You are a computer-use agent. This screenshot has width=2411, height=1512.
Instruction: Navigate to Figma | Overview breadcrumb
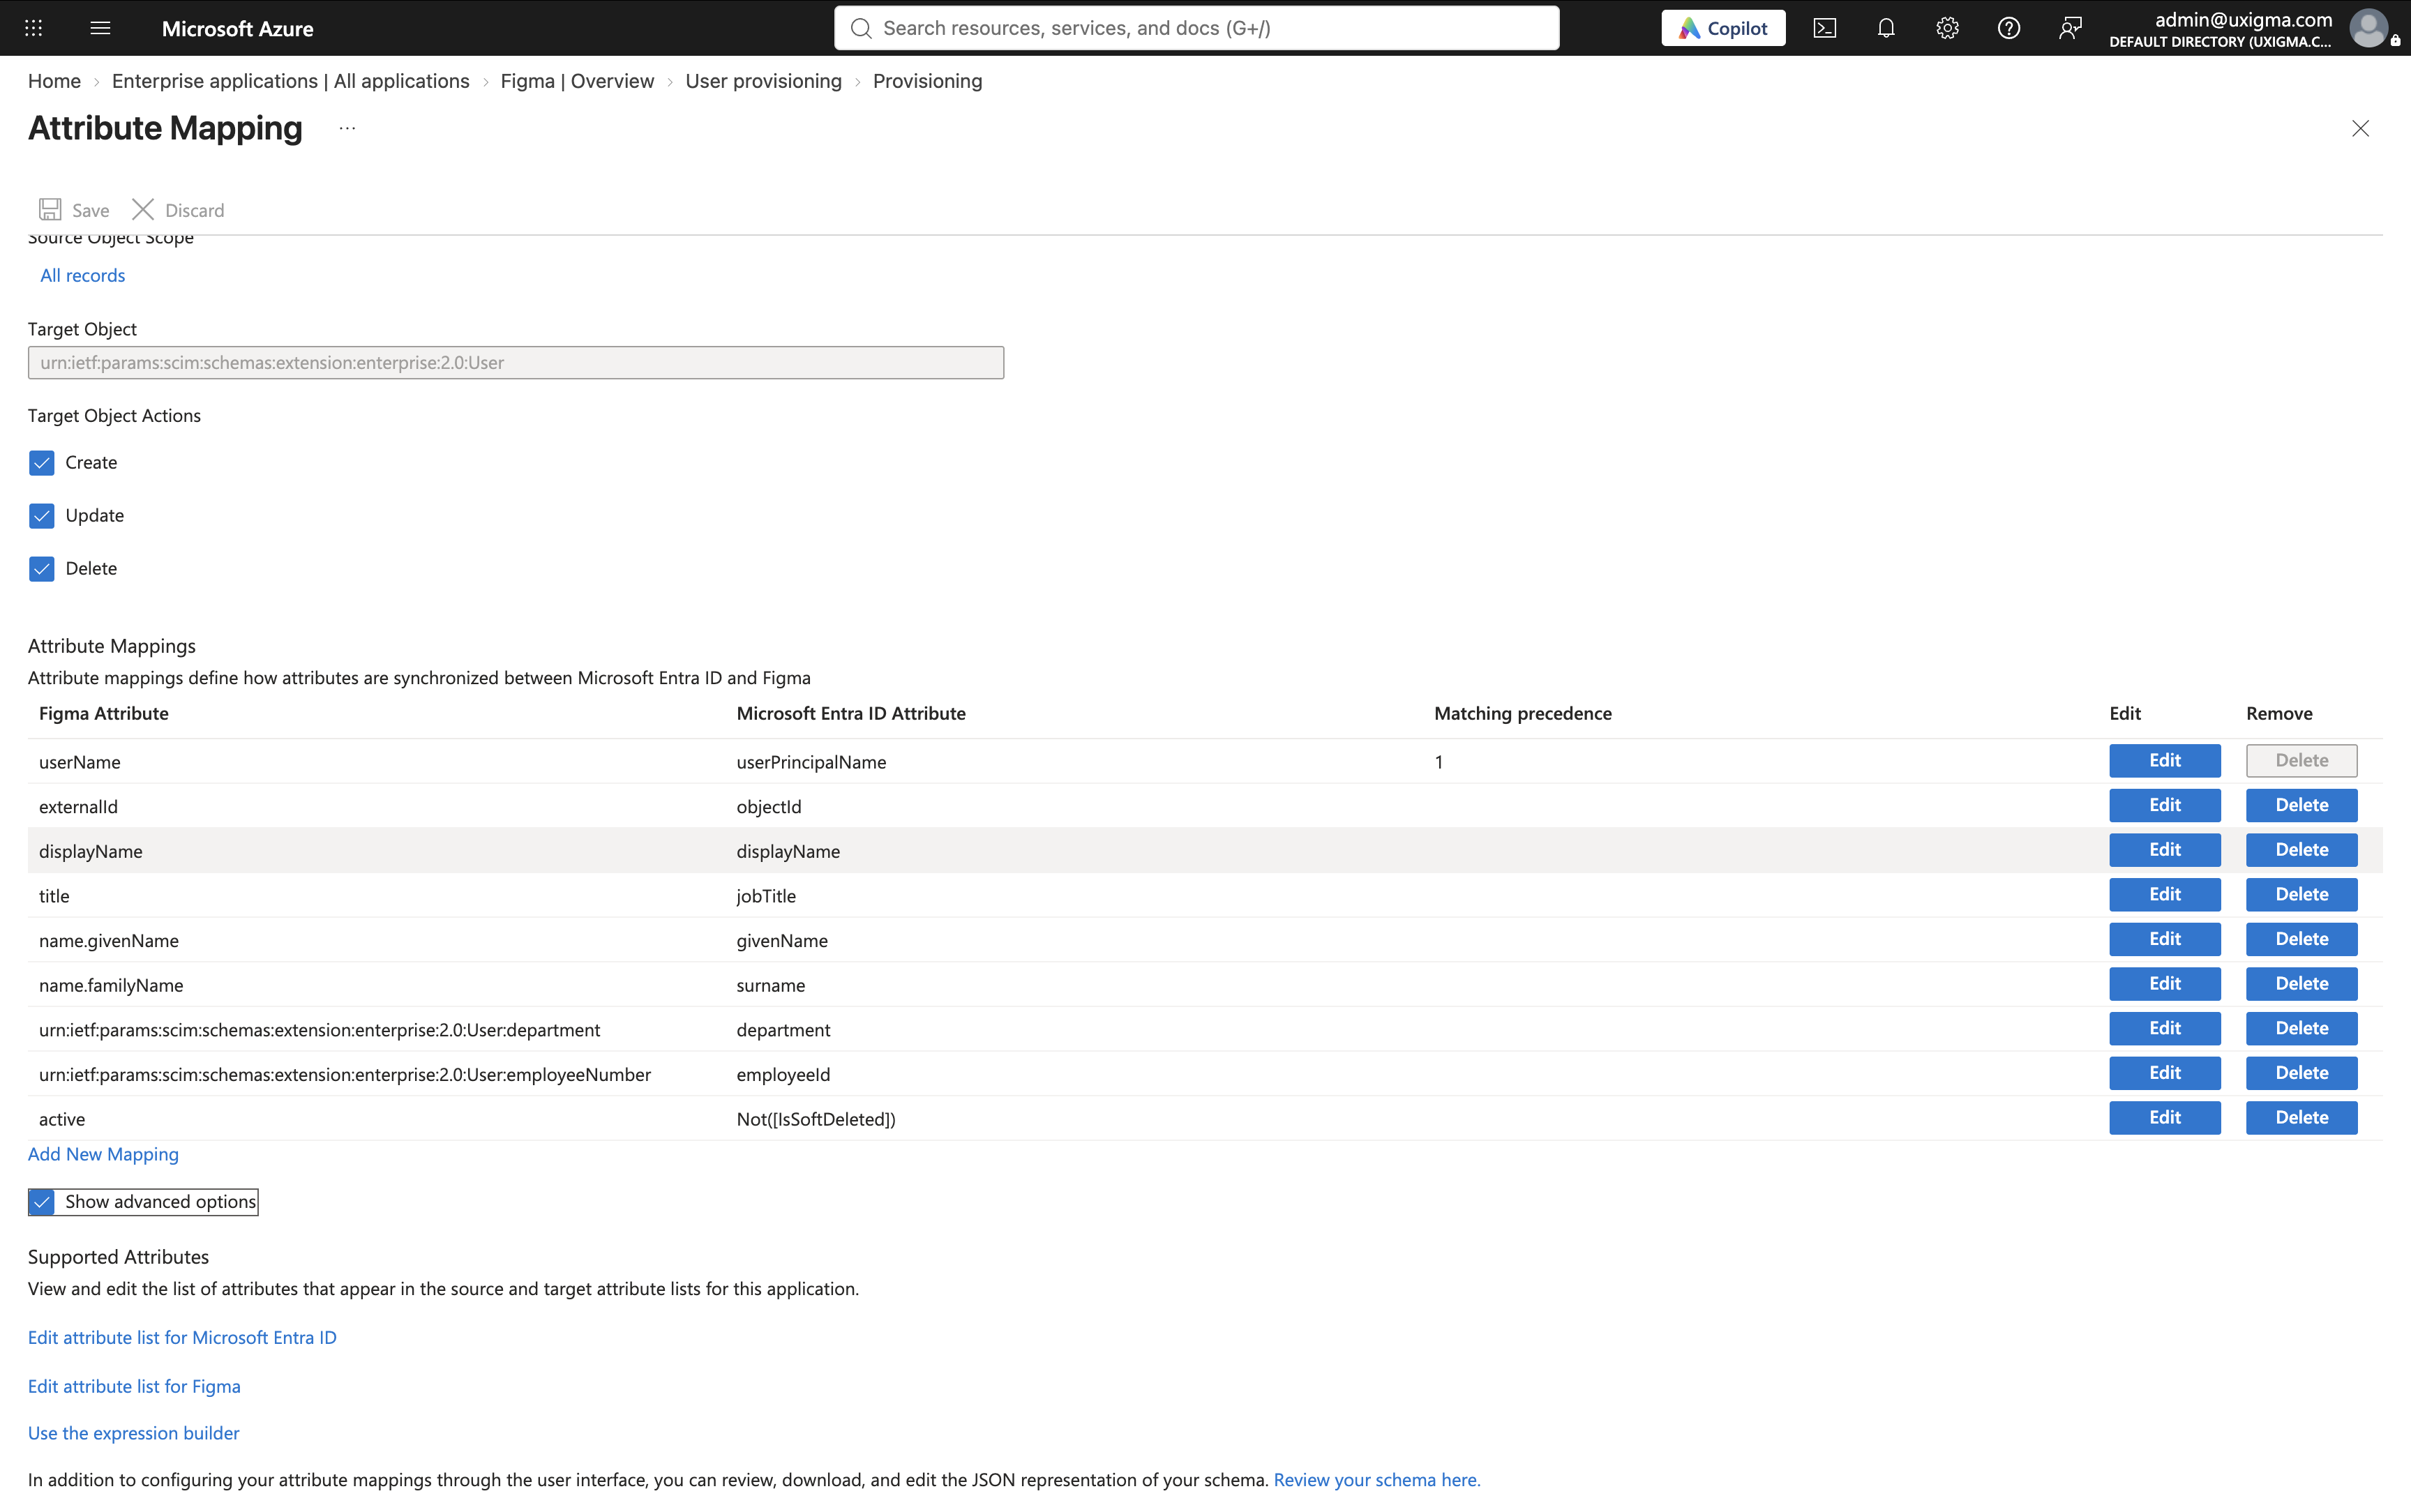coord(577,81)
